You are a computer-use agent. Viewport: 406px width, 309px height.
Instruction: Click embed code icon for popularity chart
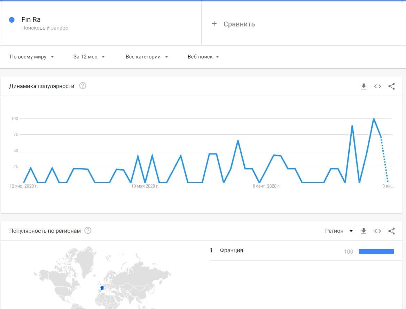click(x=377, y=86)
